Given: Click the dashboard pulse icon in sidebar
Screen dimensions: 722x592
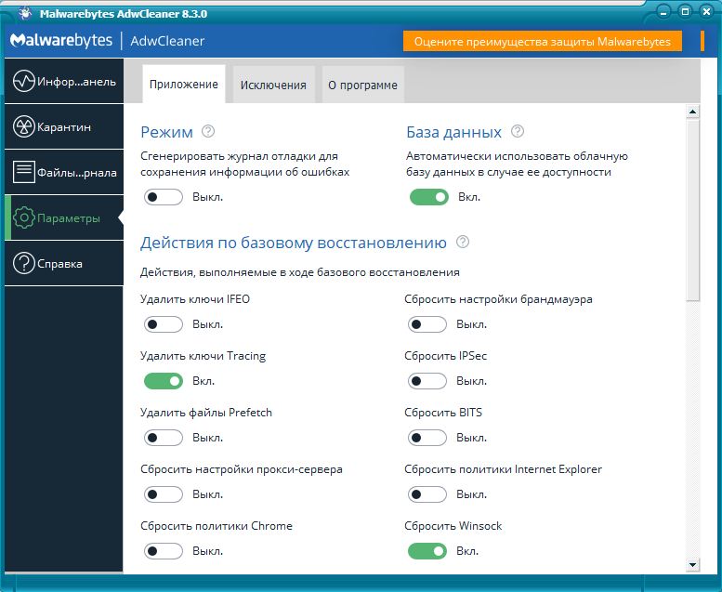Looking at the screenshot, I should (x=24, y=81).
